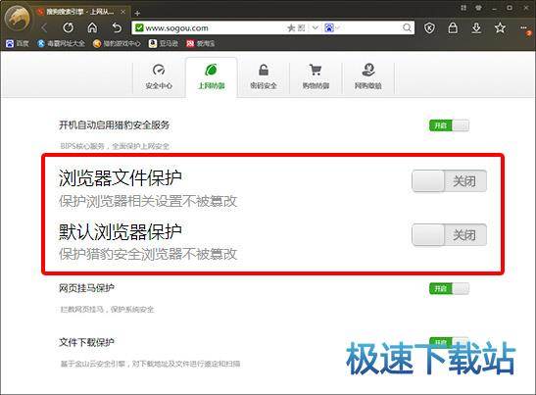The width and height of the screenshot is (536, 395).
Task: Open the security shield K icon
Action: coord(429,27)
